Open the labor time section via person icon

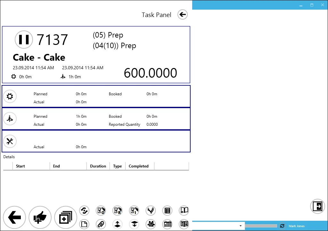[x=10, y=119]
